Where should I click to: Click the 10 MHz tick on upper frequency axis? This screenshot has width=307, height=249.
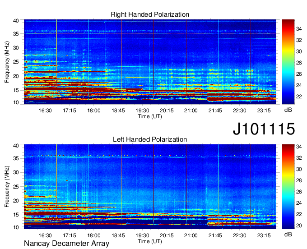pos(16,102)
